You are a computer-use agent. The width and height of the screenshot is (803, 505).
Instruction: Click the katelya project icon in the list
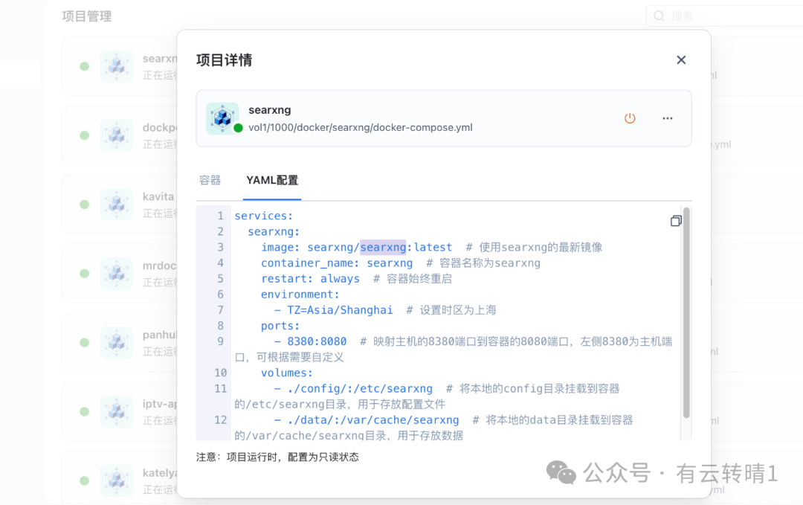(116, 480)
